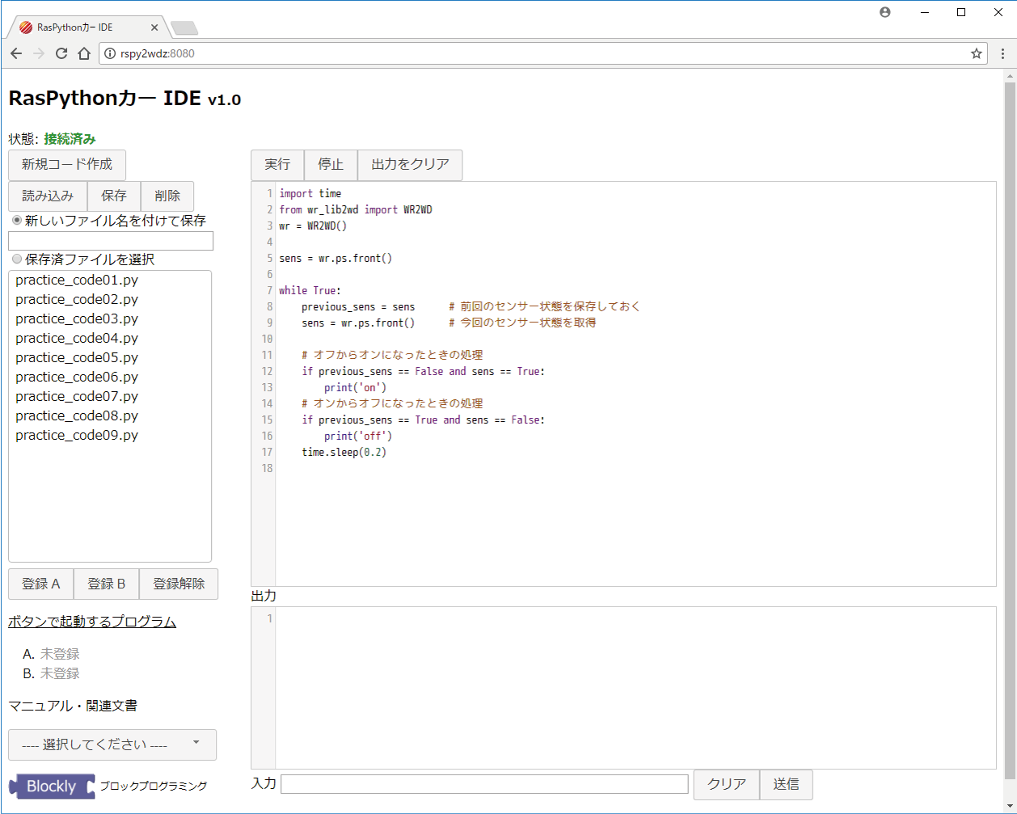Click 接続済み status text
This screenshot has height=814, width=1017.
pyautogui.click(x=70, y=139)
